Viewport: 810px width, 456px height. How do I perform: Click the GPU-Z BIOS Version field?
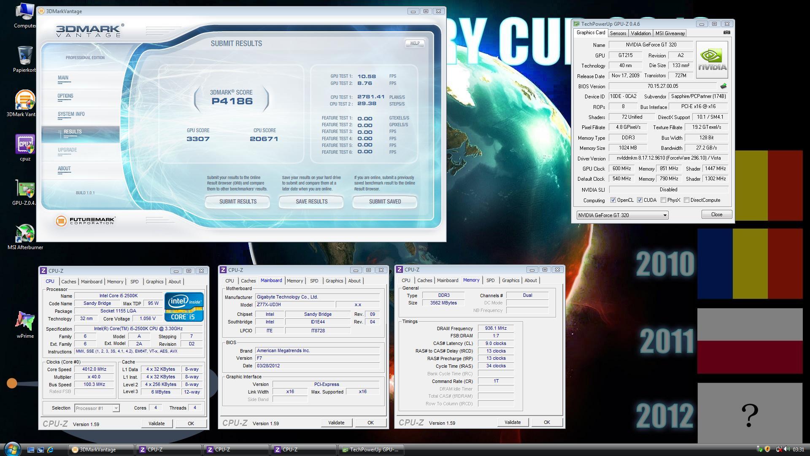pos(663,86)
